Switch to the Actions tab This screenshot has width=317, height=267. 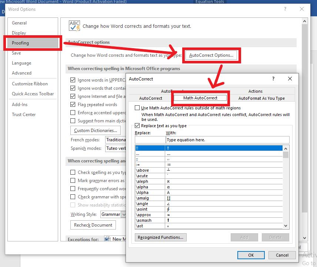click(255, 91)
